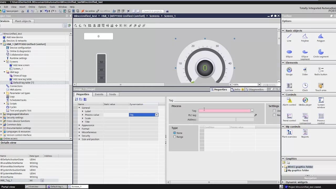Switch to the Texts tab
The height and width of the screenshot is (189, 336).
[x=112, y=94]
